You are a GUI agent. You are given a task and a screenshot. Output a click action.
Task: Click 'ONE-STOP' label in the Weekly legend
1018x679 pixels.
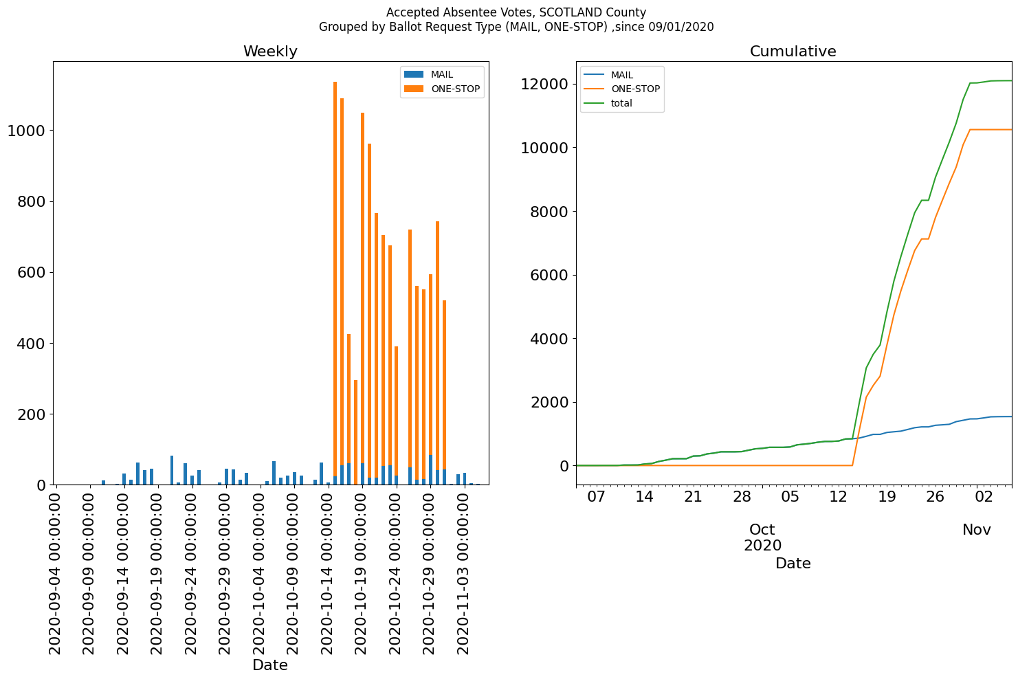click(x=456, y=89)
